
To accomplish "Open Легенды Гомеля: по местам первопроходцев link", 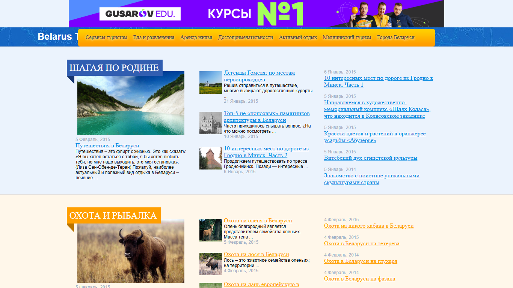I will pos(260,76).
